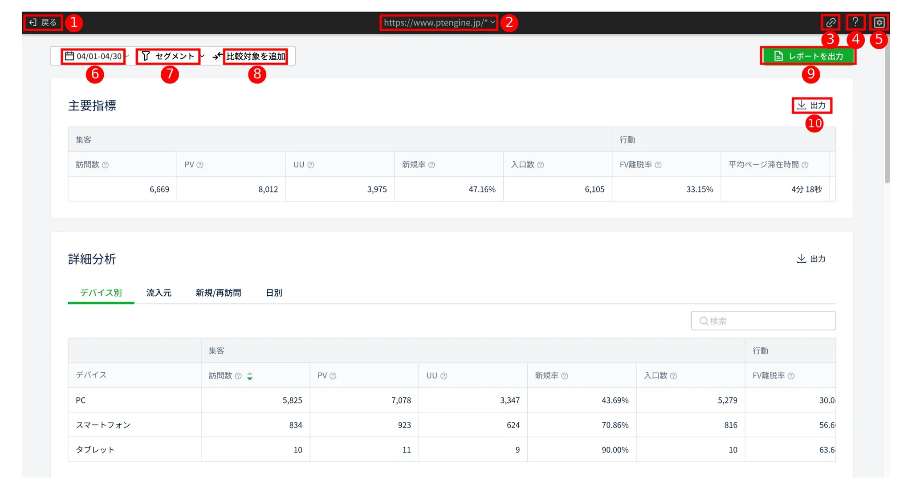Screen dimensions: 912x489
Task: Click sort arrows on 訪問数 device column
Action: click(x=250, y=376)
